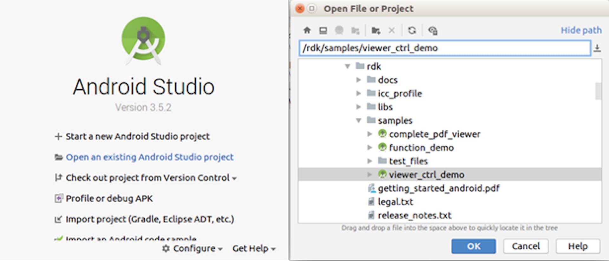Image resolution: width=609 pixels, height=261 pixels.
Task: Focus the path text field
Action: coord(445,48)
